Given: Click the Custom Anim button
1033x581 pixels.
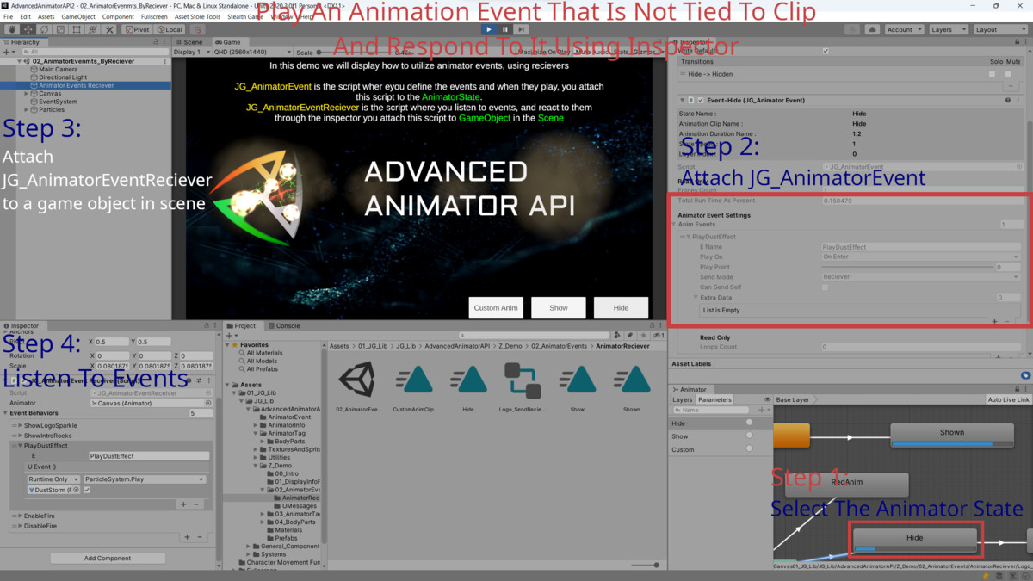Looking at the screenshot, I should (x=496, y=308).
